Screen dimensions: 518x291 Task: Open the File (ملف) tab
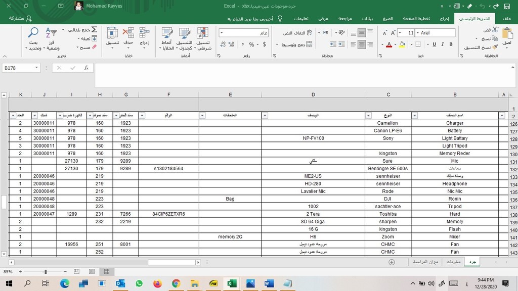coord(507,19)
